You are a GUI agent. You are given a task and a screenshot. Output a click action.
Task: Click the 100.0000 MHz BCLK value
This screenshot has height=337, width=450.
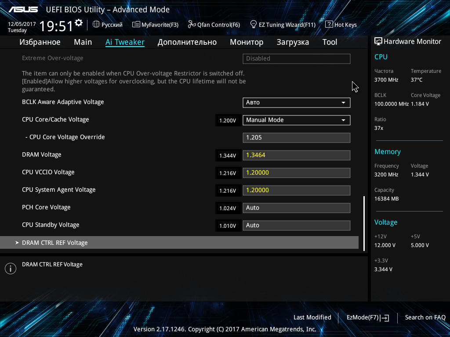coord(392,104)
